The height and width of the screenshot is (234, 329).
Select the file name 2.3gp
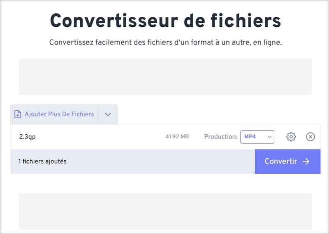(x=27, y=137)
